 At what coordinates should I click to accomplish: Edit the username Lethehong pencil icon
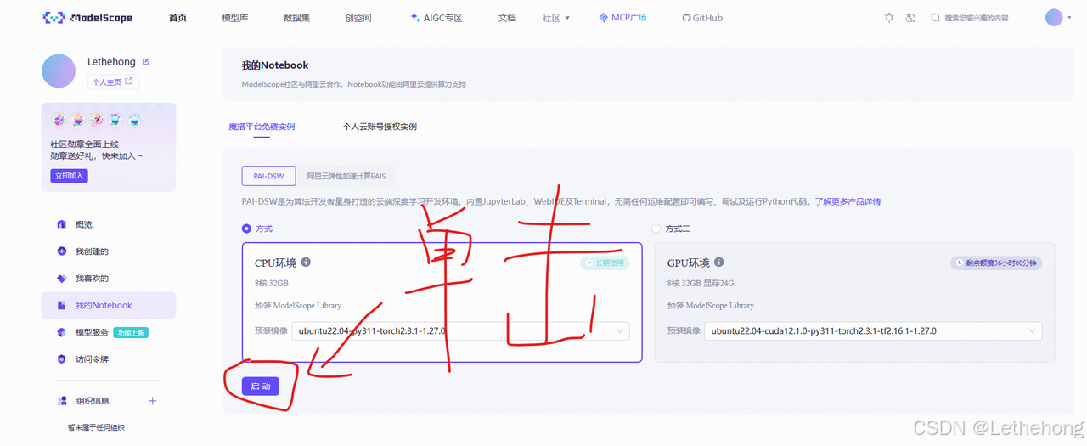145,62
